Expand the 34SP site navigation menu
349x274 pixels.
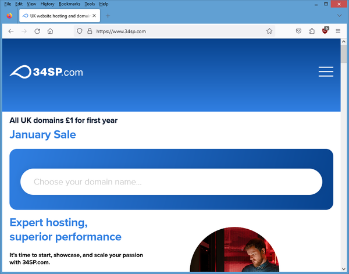(326, 72)
